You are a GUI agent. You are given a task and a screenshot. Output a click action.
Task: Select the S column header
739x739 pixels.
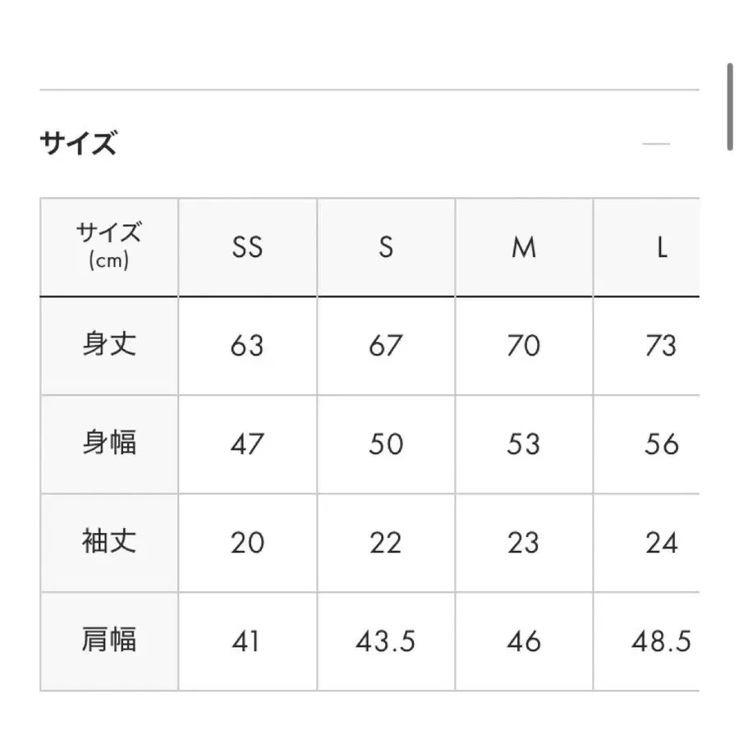click(386, 247)
